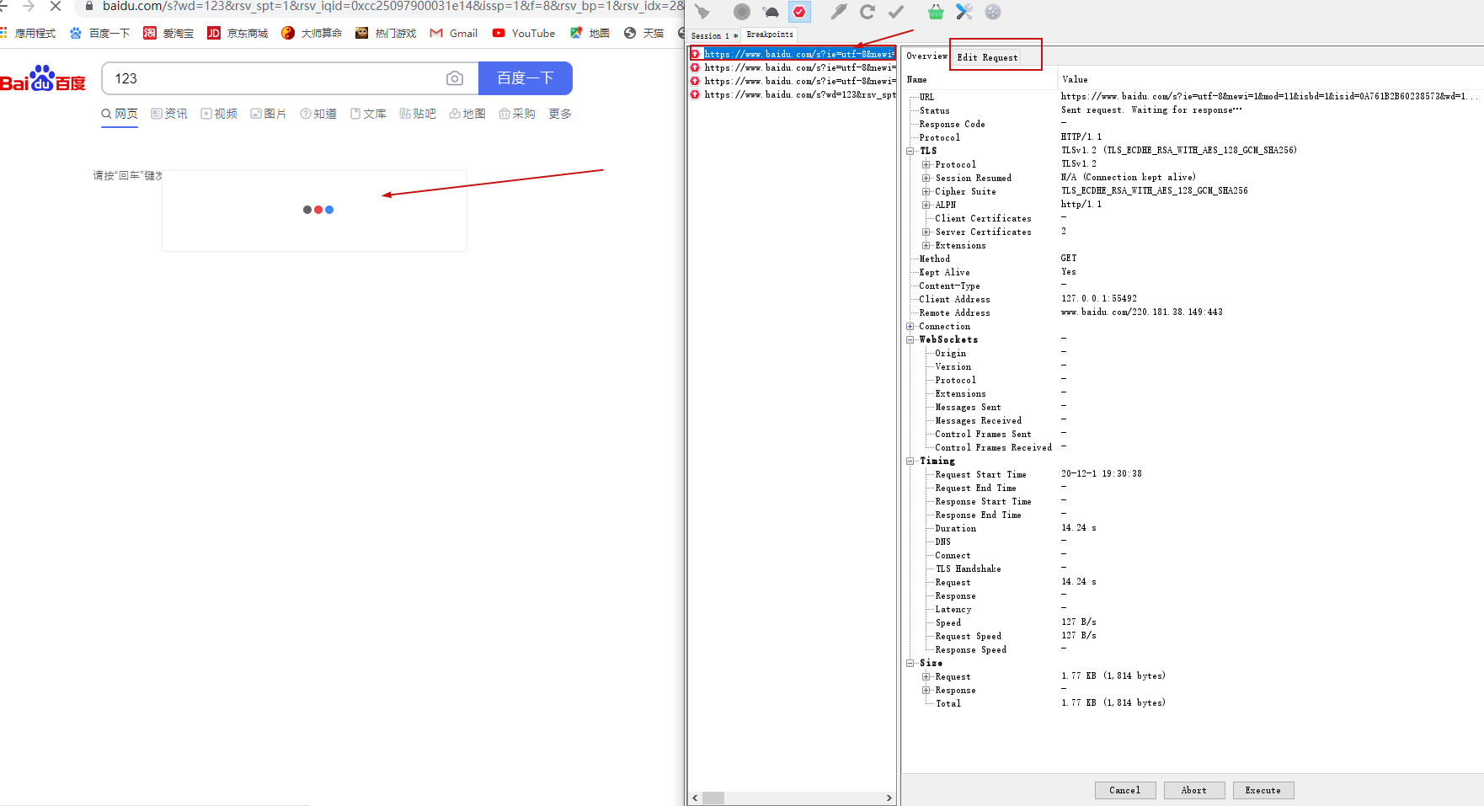
Task: Open the 京东商城 bookmark
Action: [238, 34]
